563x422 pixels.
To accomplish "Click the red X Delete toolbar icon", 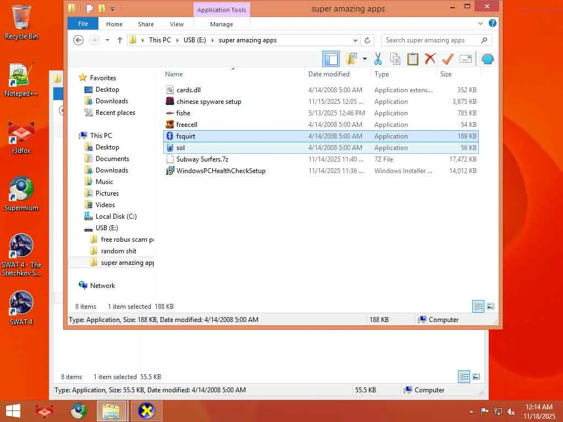I will (430, 59).
